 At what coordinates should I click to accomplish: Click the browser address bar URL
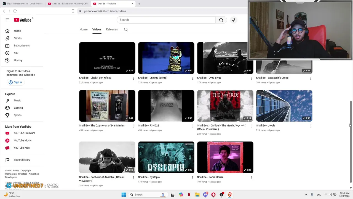click(x=105, y=11)
